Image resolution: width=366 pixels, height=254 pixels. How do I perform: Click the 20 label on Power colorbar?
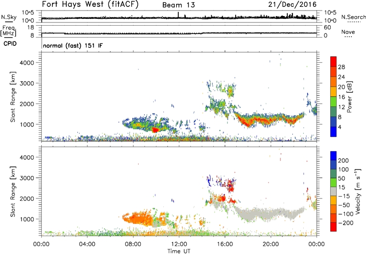[x=341, y=87]
